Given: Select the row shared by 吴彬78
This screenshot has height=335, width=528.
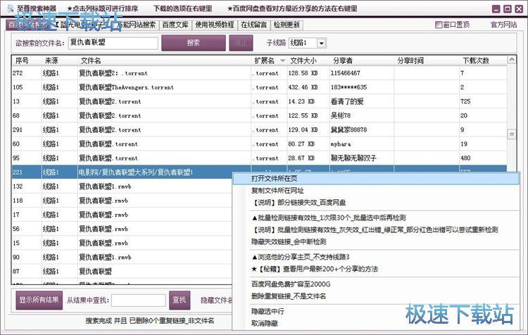Looking at the screenshot, I should (259, 115).
